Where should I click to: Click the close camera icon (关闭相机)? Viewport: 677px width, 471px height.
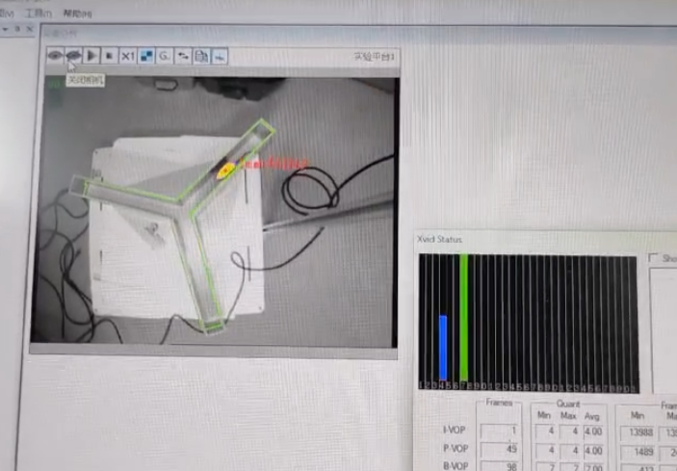pyautogui.click(x=73, y=56)
